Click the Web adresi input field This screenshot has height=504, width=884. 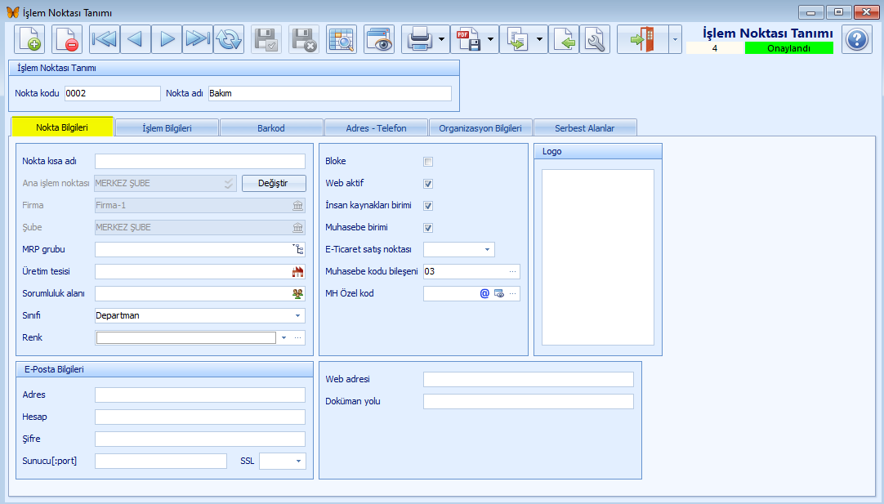[528, 379]
